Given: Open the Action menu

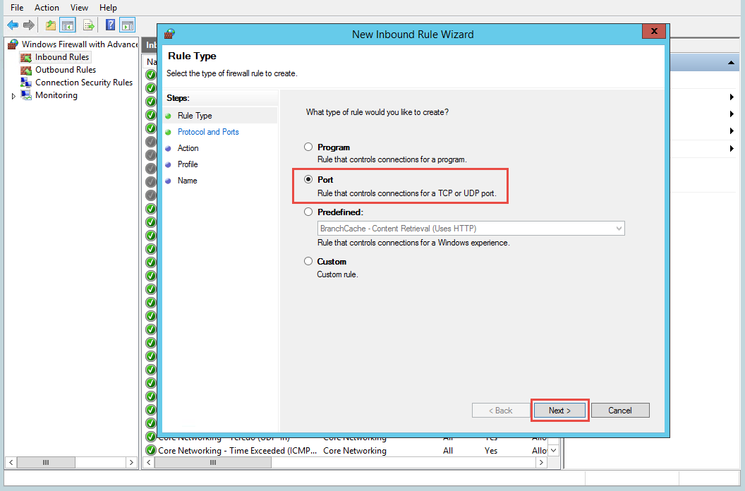Looking at the screenshot, I should click(47, 8).
